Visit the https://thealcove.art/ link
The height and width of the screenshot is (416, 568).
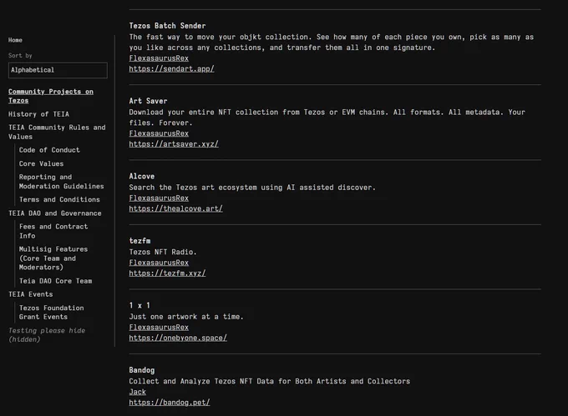[175, 208]
